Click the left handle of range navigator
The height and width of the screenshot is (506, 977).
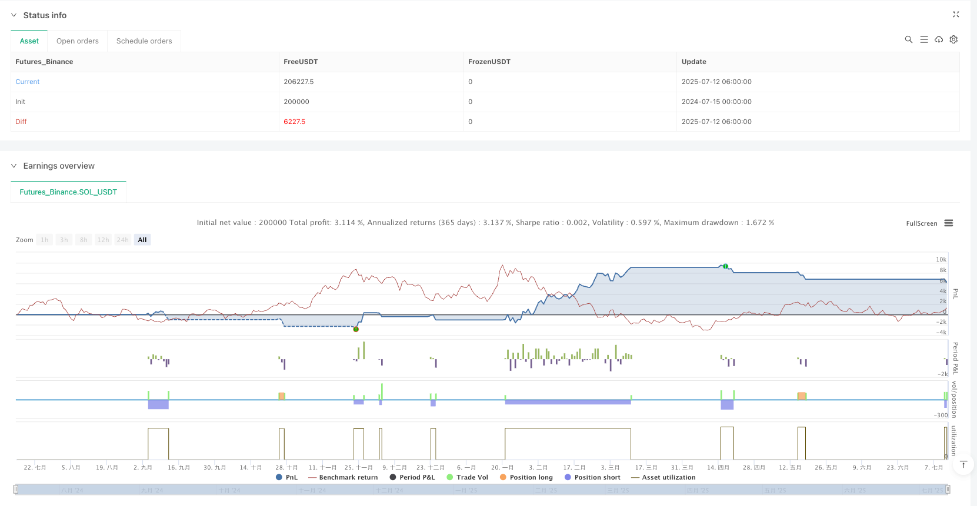16,489
